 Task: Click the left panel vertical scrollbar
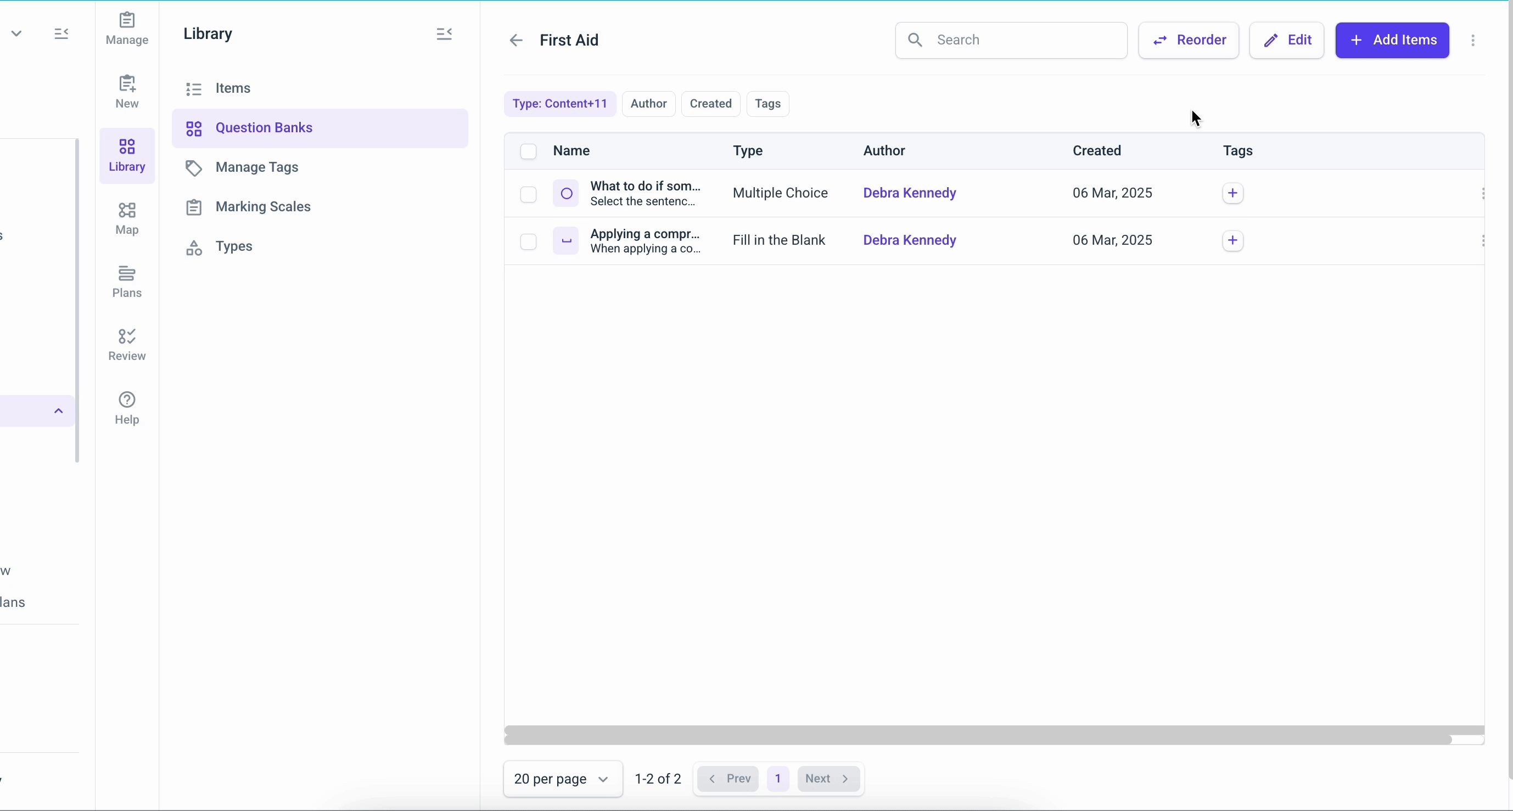coord(77,301)
